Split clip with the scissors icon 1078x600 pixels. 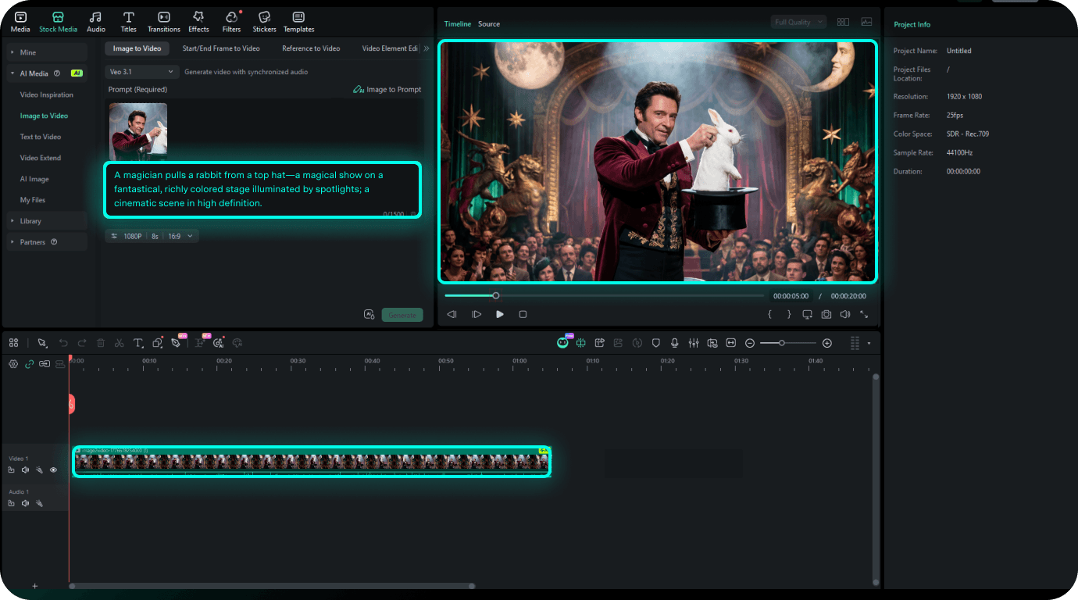point(119,343)
